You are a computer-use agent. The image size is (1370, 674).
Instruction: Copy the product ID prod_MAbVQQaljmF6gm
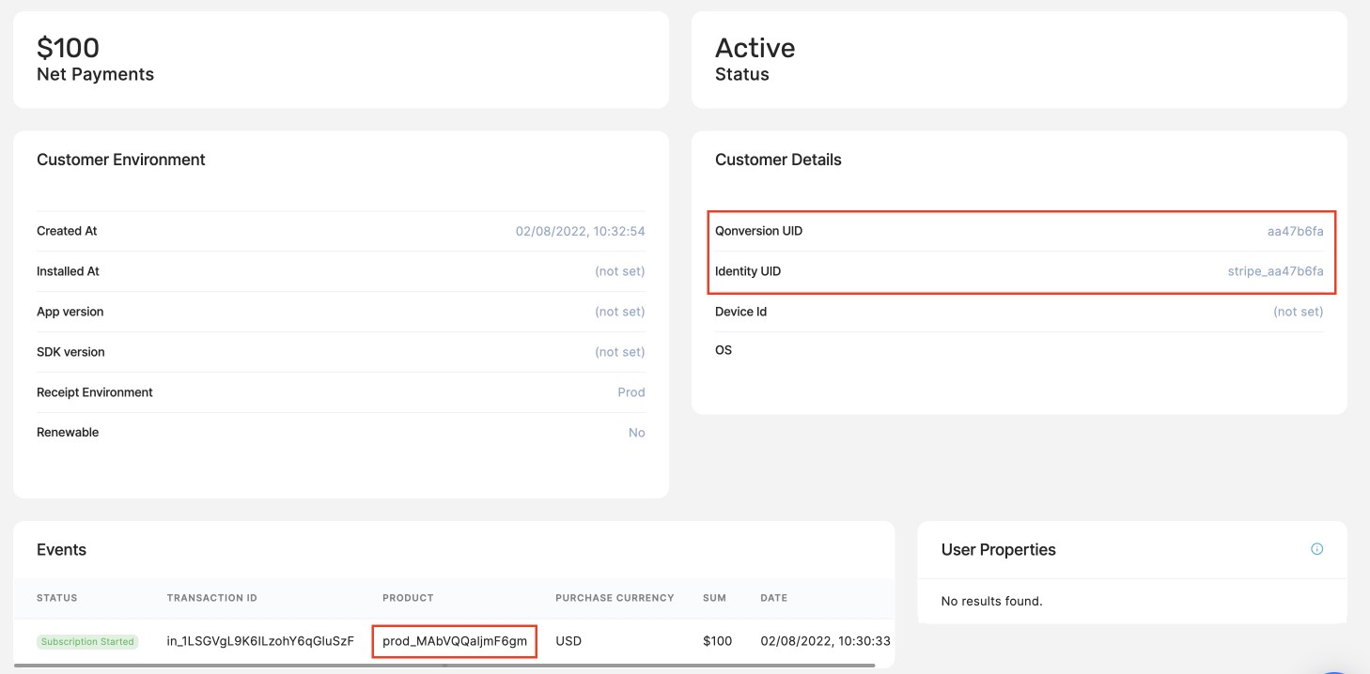tap(454, 641)
